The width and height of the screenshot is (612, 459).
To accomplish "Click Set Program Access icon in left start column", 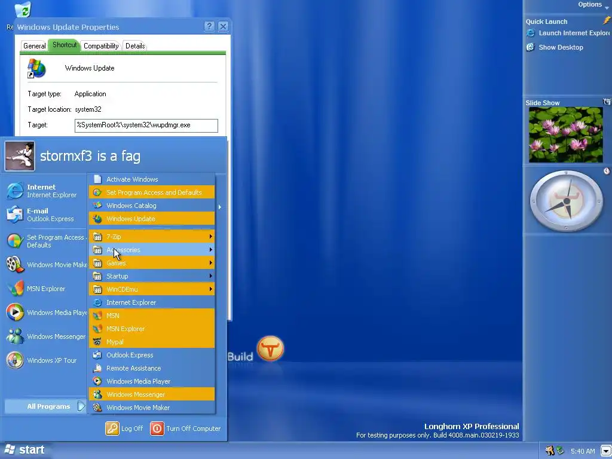I will tap(15, 241).
